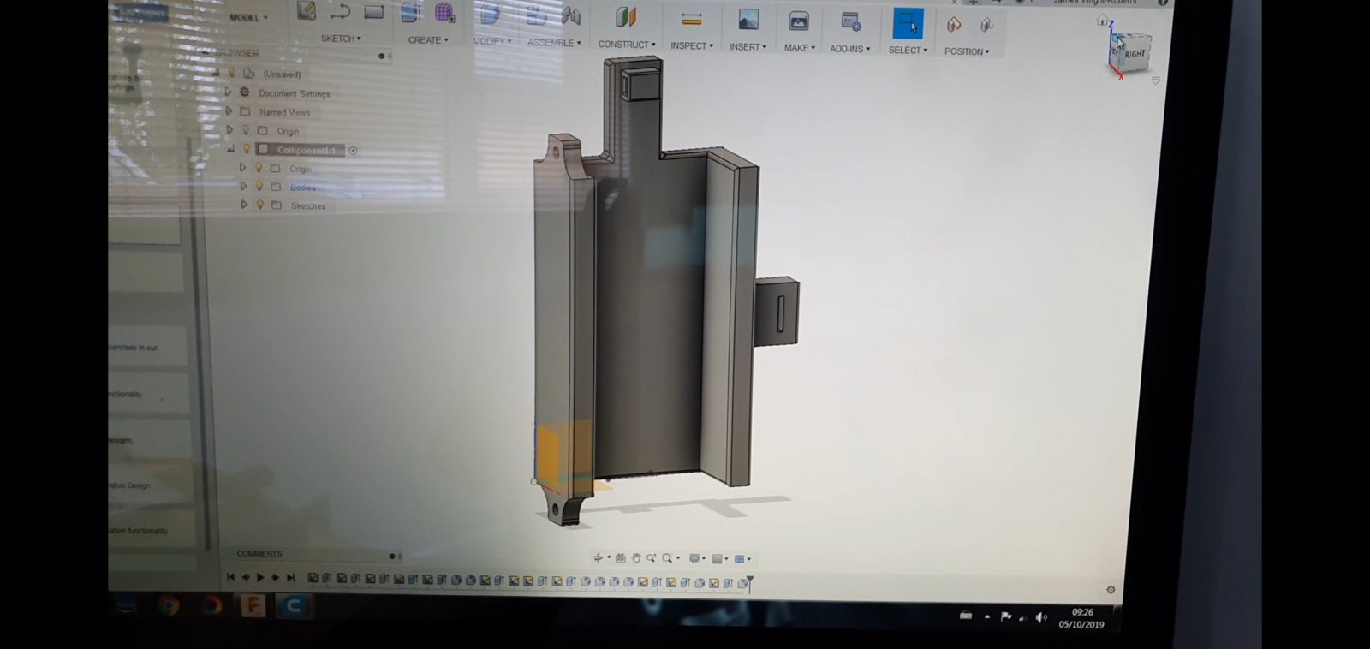Click the volume speaker icon in system tray
Screen dimensions: 1370x649
1041,617
